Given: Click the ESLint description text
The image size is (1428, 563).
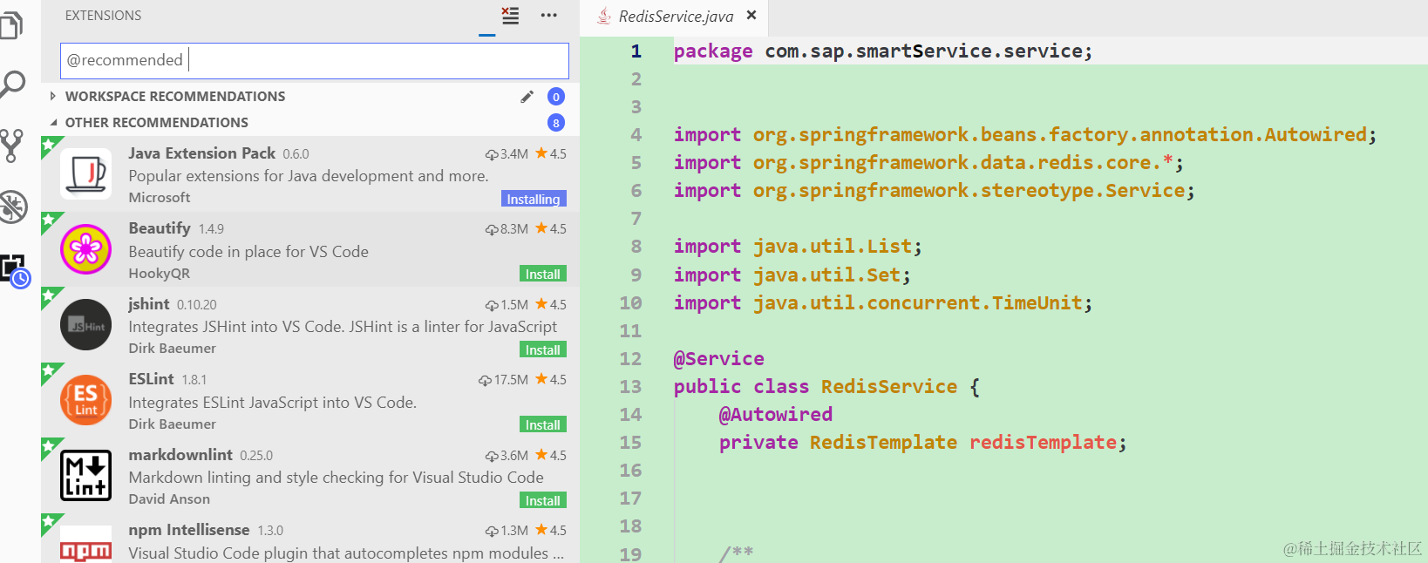Looking at the screenshot, I should (273, 403).
